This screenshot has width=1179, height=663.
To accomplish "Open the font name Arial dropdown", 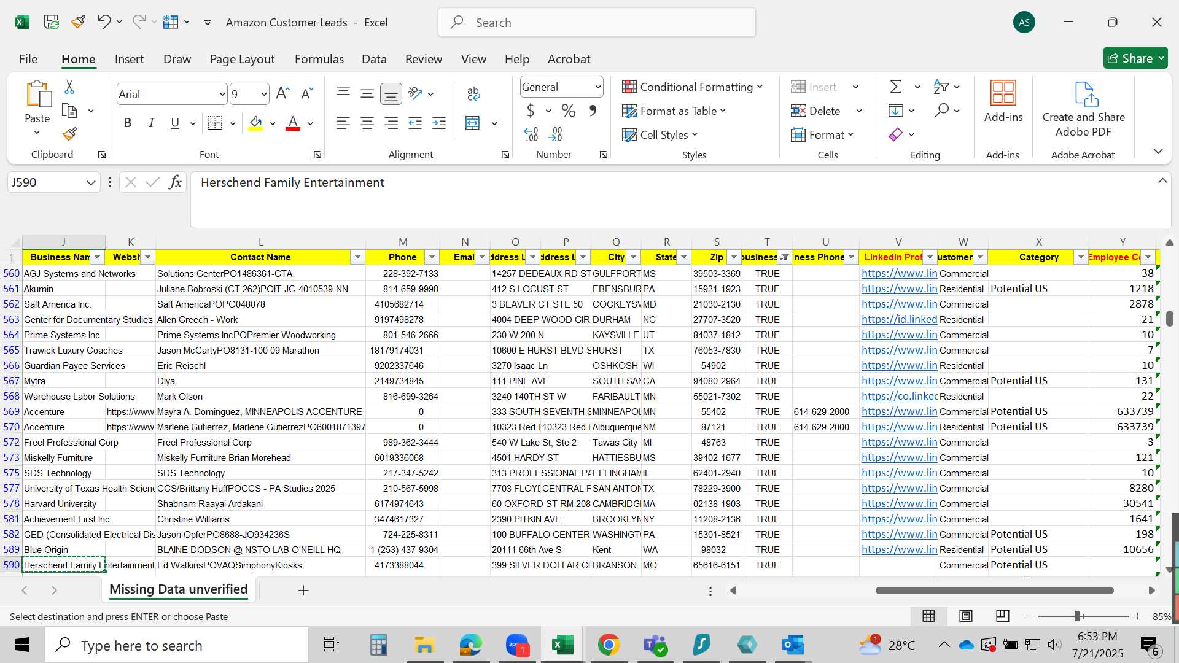I will [x=222, y=94].
